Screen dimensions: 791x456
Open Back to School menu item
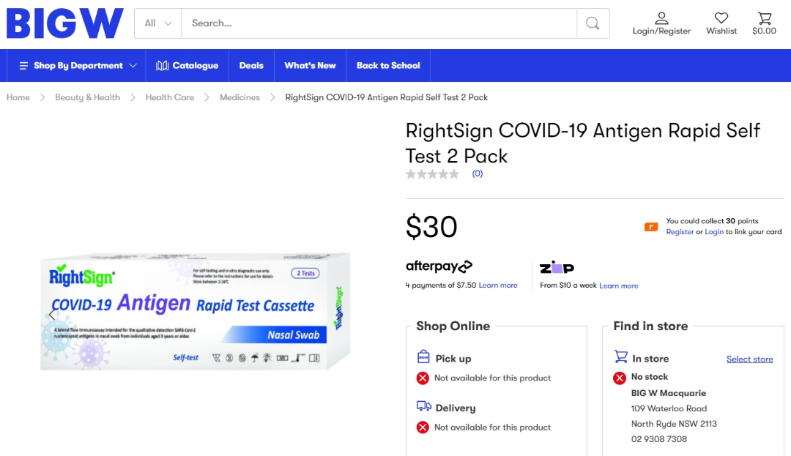(x=388, y=65)
